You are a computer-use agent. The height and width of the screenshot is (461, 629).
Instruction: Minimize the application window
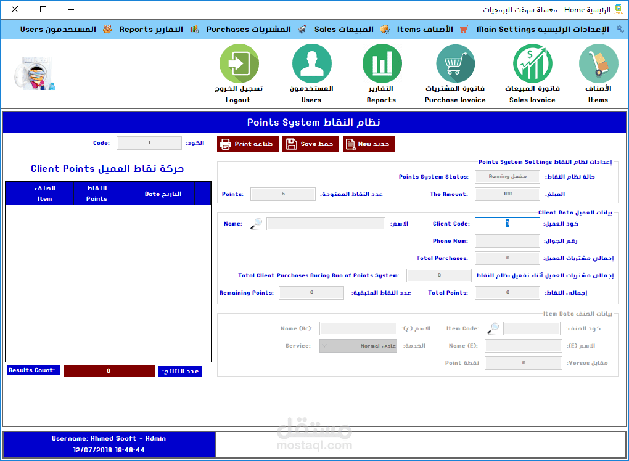(x=71, y=9)
